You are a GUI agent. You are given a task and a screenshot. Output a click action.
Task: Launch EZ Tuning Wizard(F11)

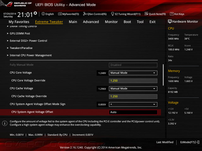tap(126, 14)
